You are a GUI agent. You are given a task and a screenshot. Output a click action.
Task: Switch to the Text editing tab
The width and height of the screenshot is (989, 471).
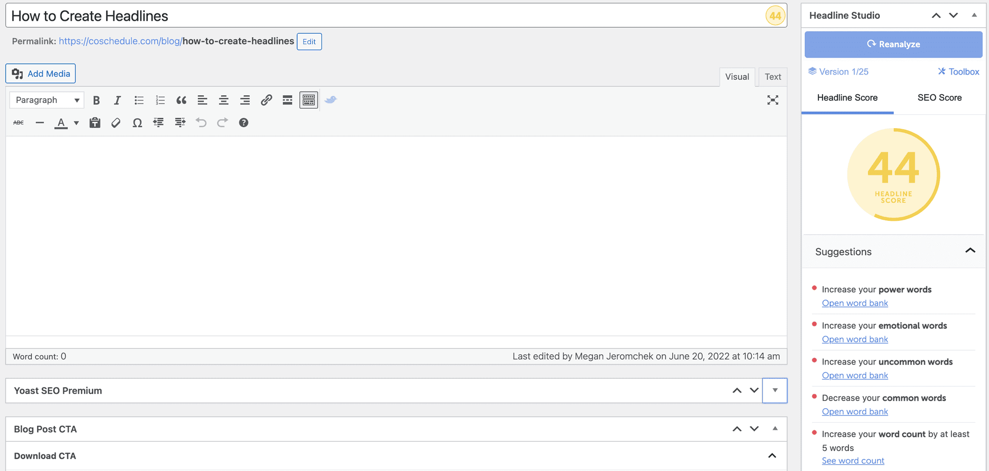[772, 76]
